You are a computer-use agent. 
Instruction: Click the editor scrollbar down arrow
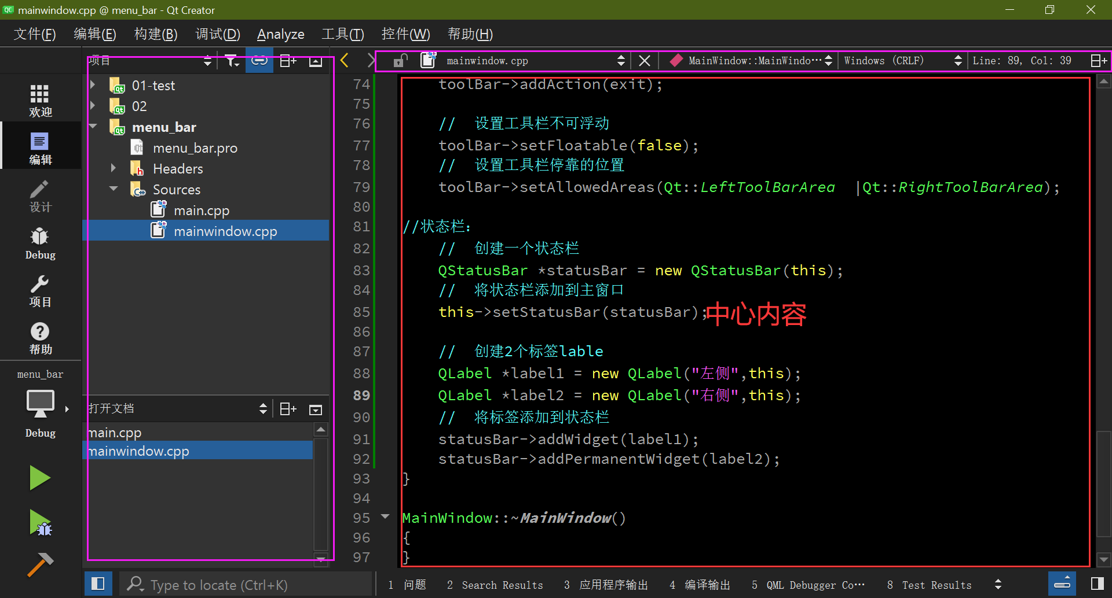click(1104, 559)
